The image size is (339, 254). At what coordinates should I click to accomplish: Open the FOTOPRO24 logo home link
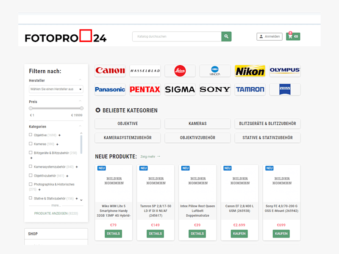pyautogui.click(x=66, y=36)
